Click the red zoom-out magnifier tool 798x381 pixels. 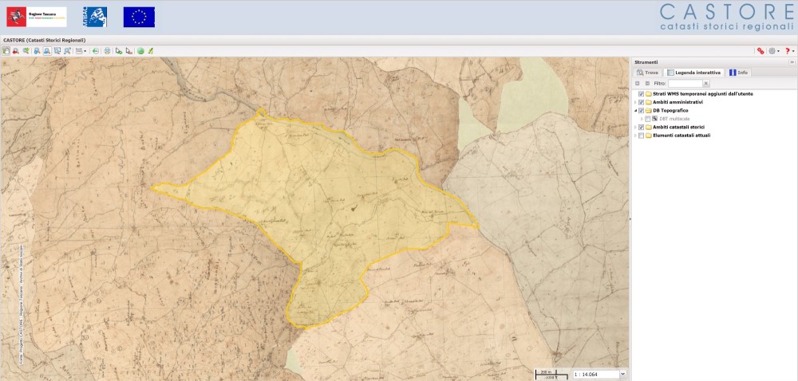coord(16,51)
